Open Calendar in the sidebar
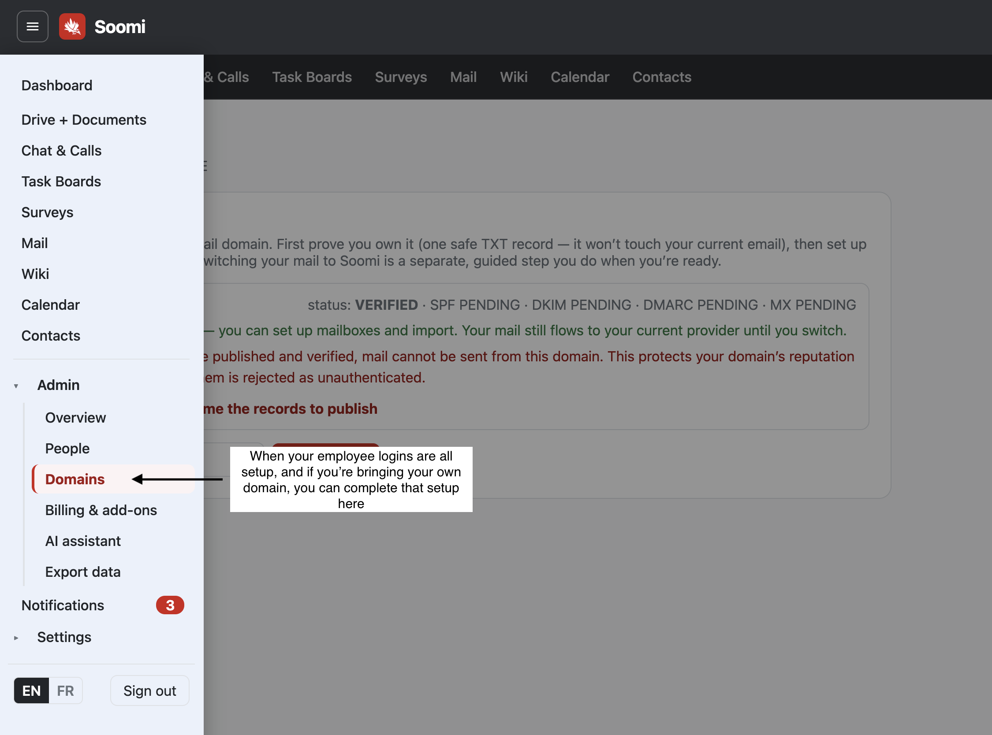Viewport: 992px width, 735px height. pyautogui.click(x=51, y=305)
